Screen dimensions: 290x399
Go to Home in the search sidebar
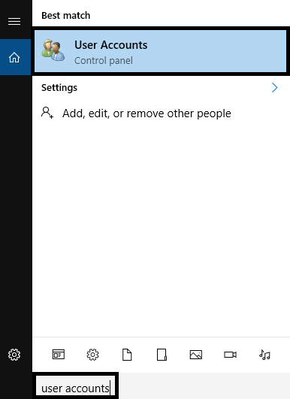[14, 57]
